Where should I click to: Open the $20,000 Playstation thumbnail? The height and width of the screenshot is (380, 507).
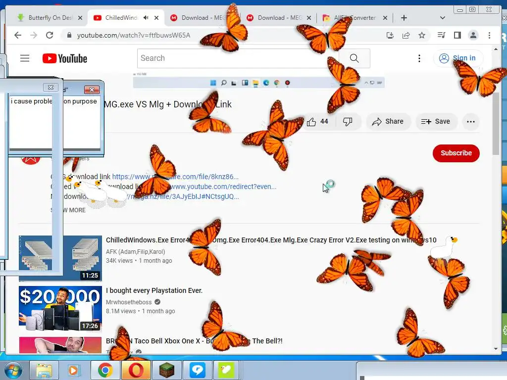[60, 309]
